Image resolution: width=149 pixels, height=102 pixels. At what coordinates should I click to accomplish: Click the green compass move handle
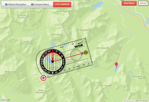86,52
